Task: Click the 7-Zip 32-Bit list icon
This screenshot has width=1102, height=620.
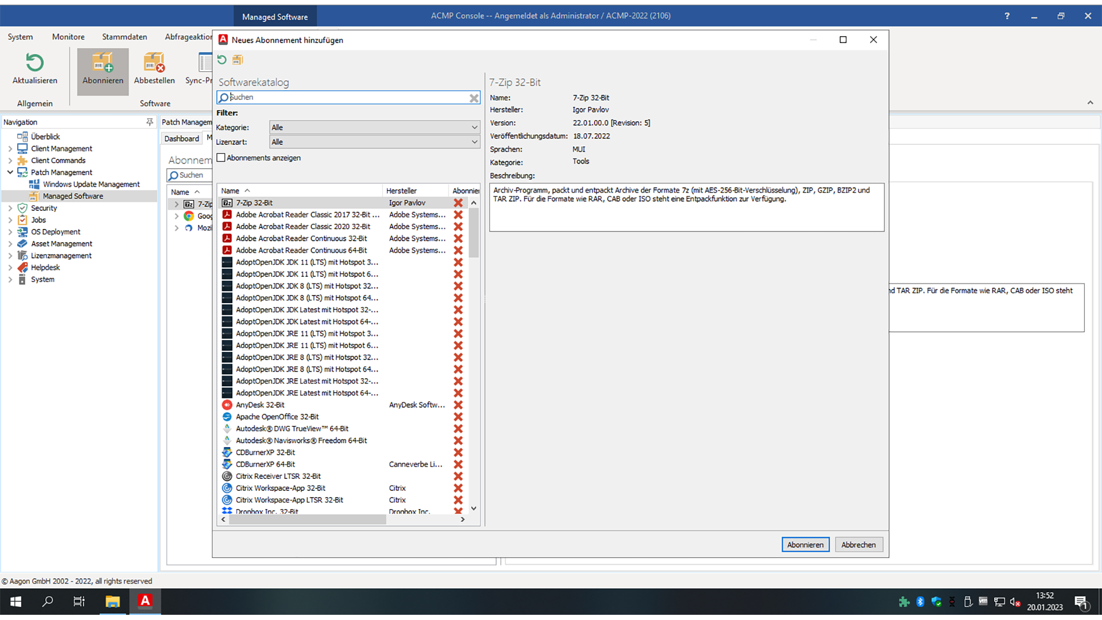Action: [x=227, y=203]
